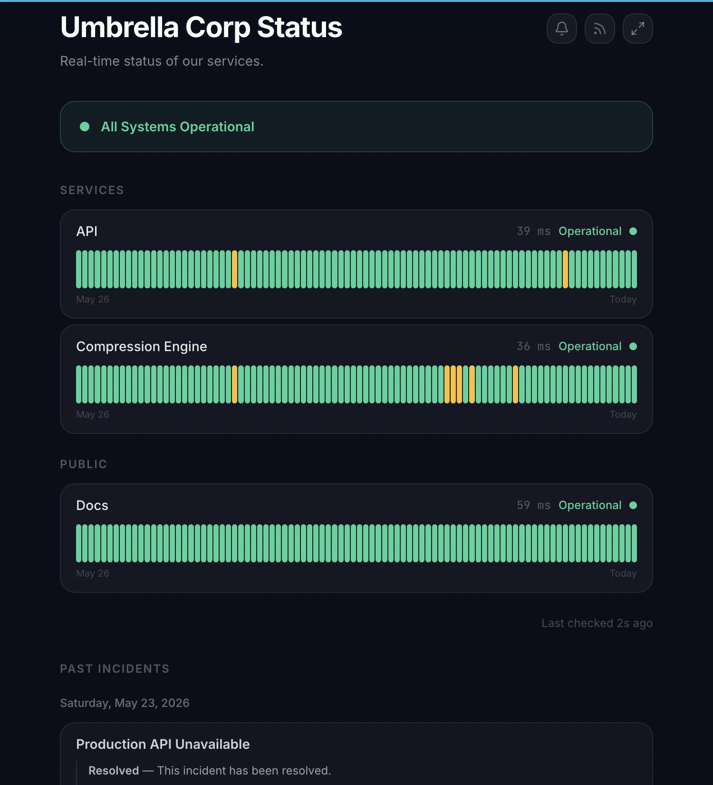Click the PAST INCIDENTS heading
The image size is (713, 785).
coord(115,669)
